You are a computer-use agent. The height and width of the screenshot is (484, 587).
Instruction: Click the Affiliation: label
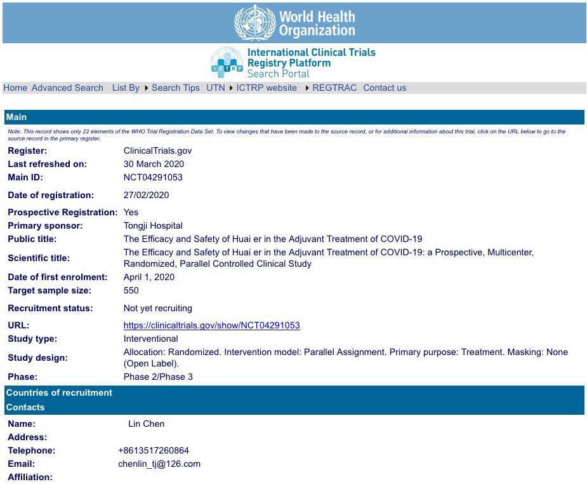tap(30, 477)
